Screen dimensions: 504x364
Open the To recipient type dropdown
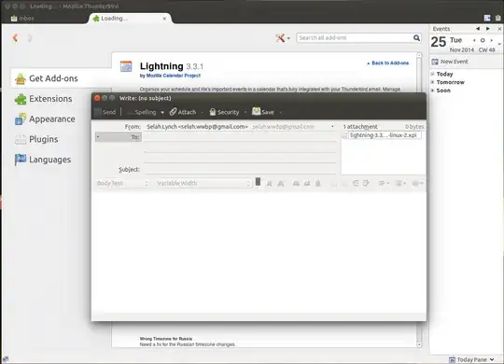coord(119,137)
